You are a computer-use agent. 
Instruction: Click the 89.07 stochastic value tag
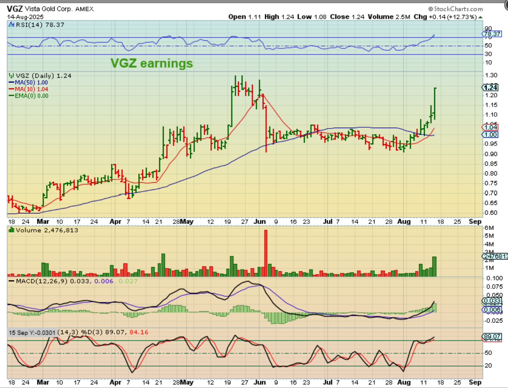tap(492, 336)
